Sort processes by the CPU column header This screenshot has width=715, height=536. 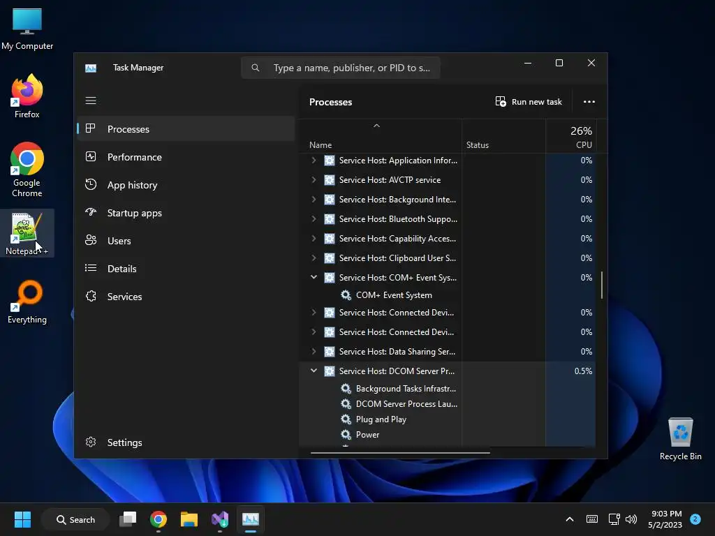(570, 136)
